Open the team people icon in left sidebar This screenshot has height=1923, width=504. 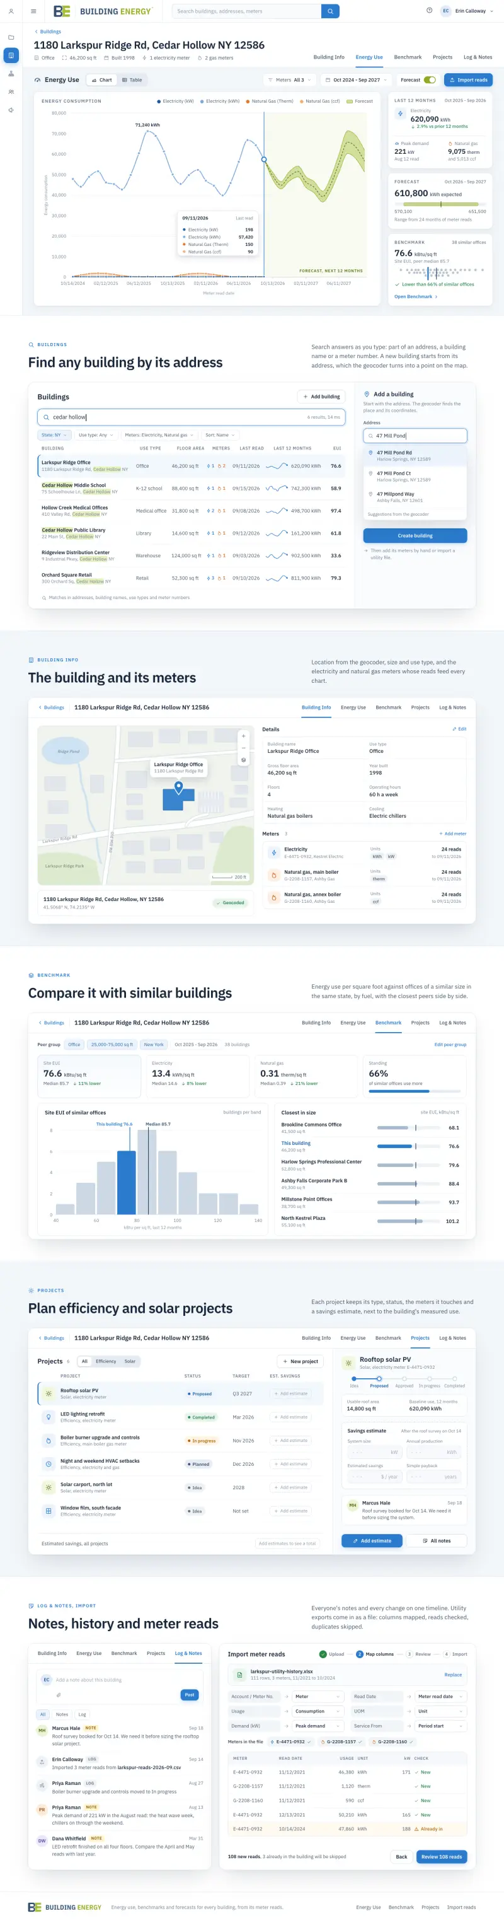point(11,92)
